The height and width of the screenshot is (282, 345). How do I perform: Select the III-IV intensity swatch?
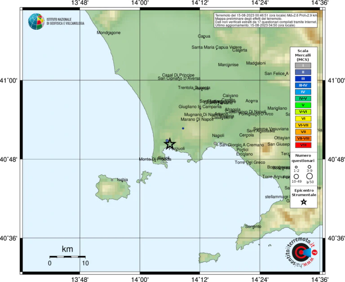(303, 85)
